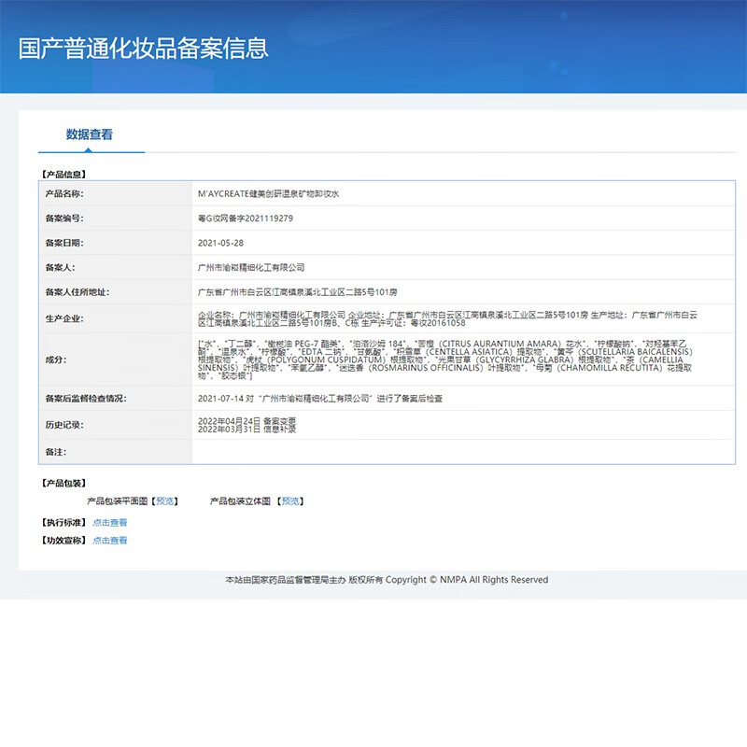
Task: Click the 【产品信息】 section heading
Action: pyautogui.click(x=63, y=175)
